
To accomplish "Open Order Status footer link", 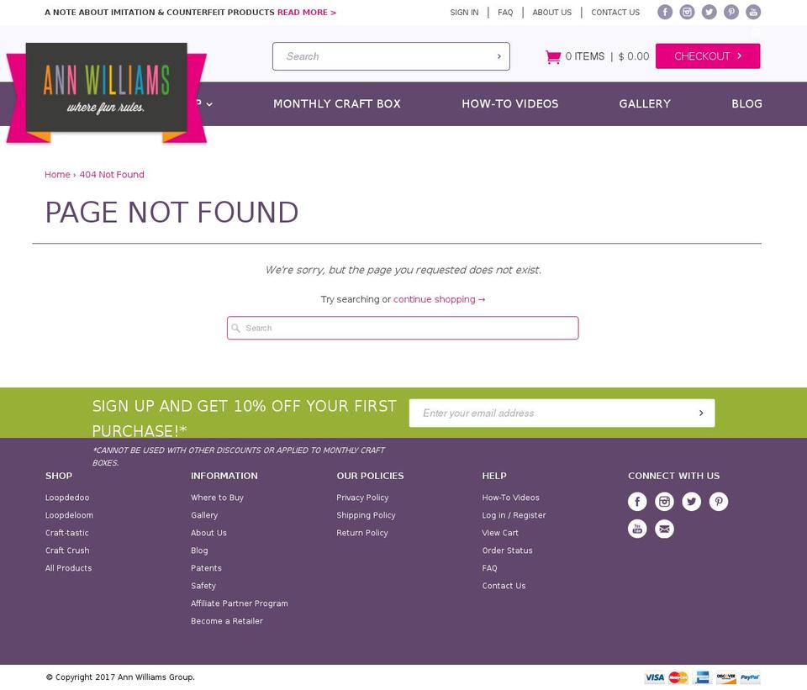I will 508,550.
